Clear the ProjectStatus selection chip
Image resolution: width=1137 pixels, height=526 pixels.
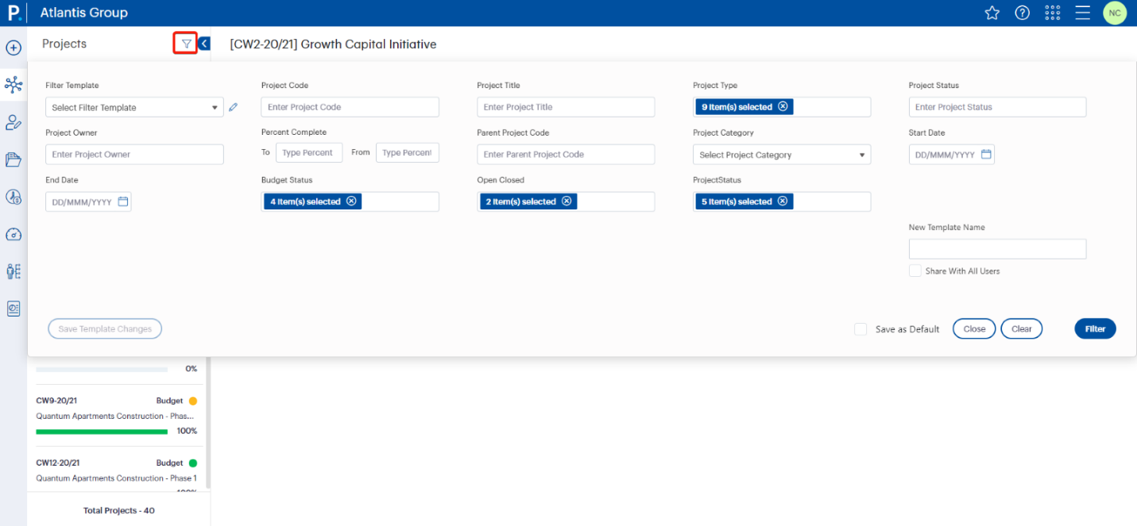pyautogui.click(x=783, y=202)
